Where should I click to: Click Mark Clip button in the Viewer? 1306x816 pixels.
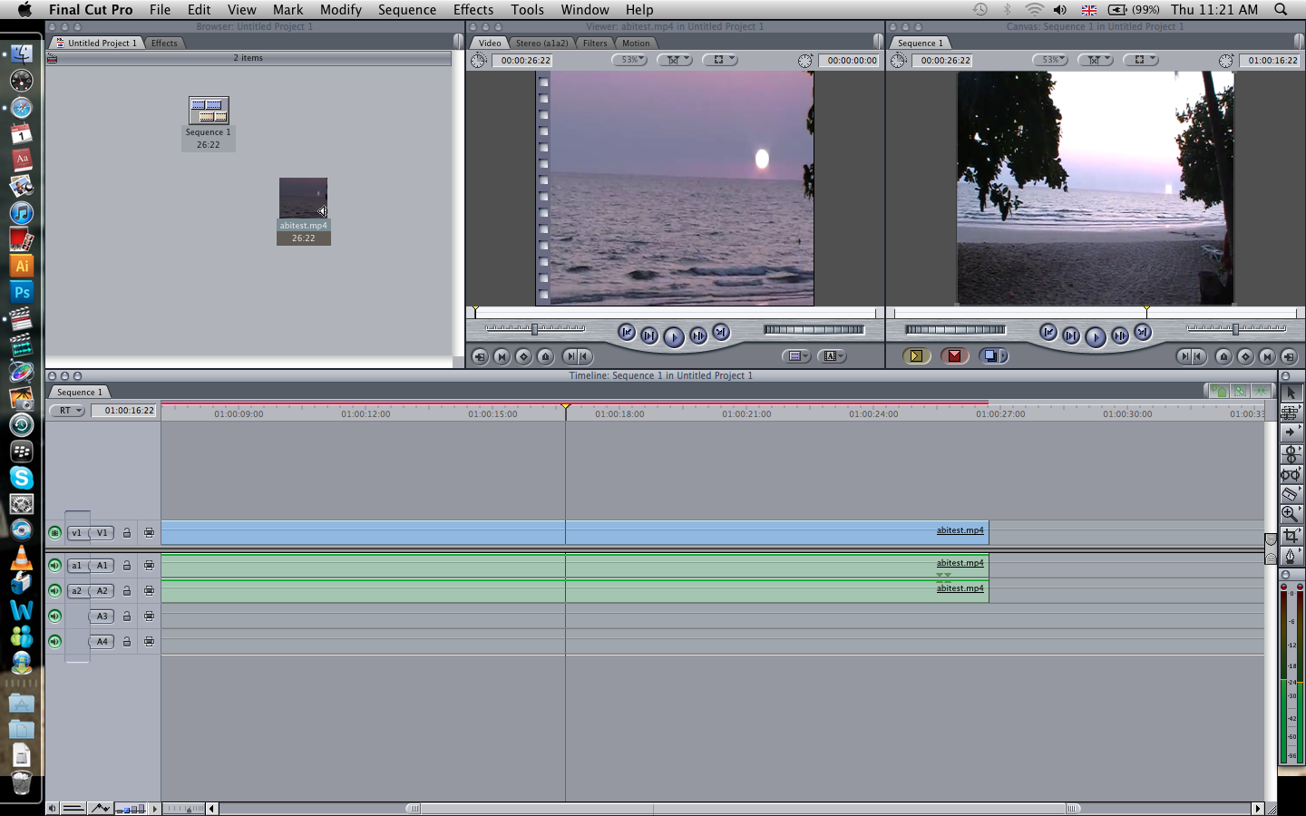pyautogui.click(x=502, y=356)
